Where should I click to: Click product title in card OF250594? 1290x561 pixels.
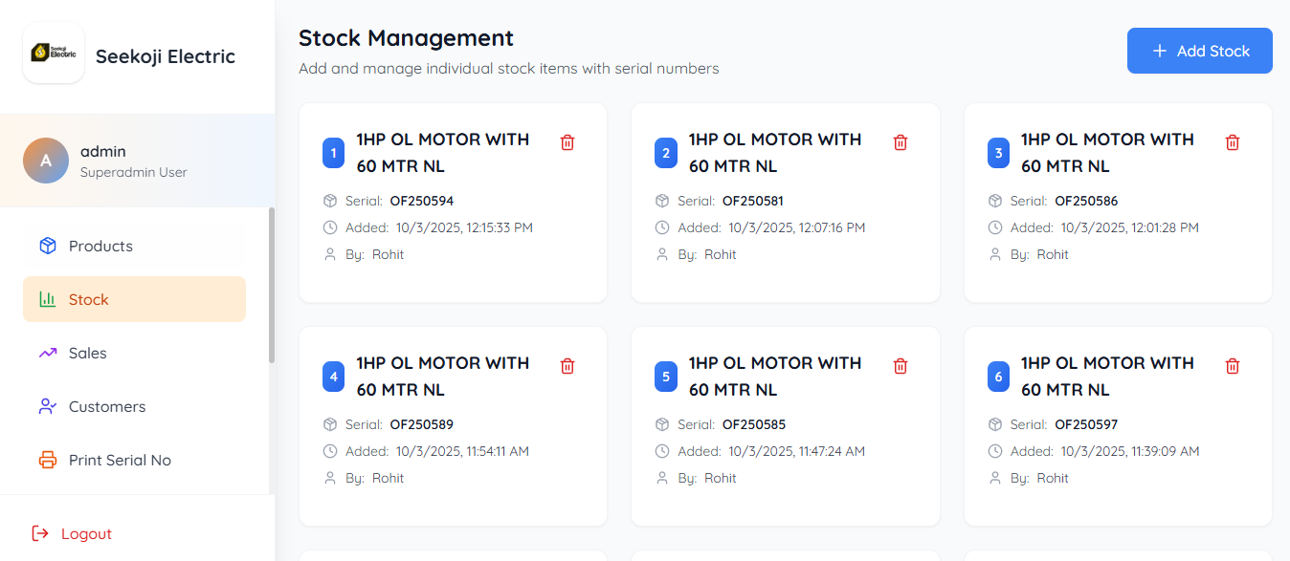pos(443,153)
